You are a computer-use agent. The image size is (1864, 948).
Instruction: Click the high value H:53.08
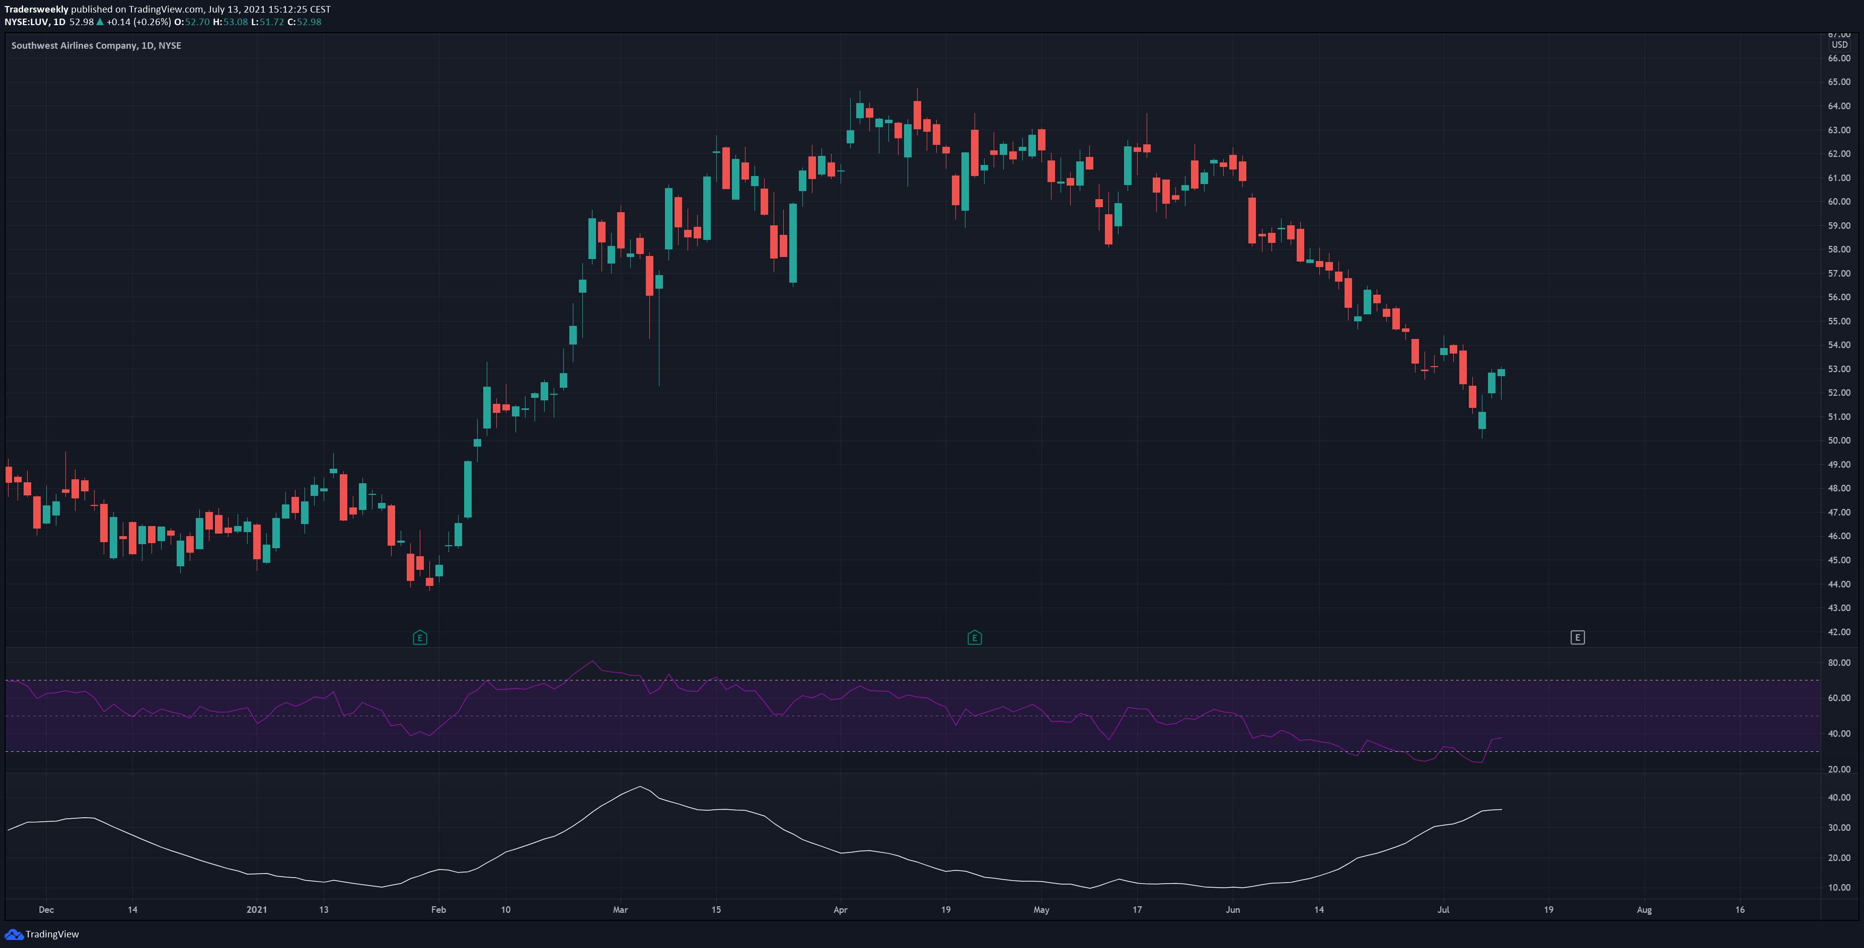click(230, 22)
